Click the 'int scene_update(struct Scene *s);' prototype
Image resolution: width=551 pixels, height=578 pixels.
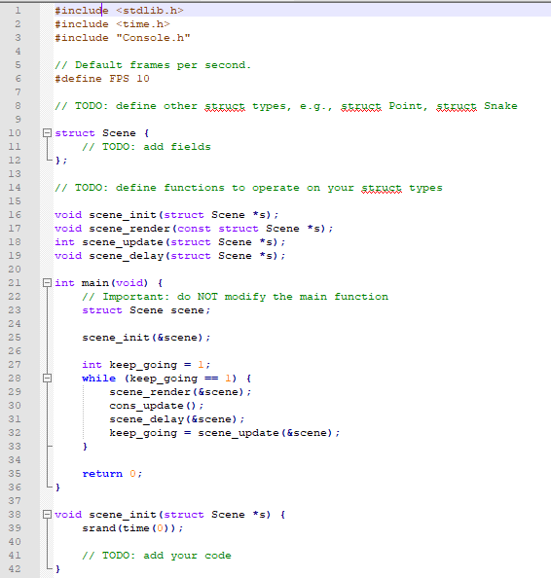pos(170,242)
